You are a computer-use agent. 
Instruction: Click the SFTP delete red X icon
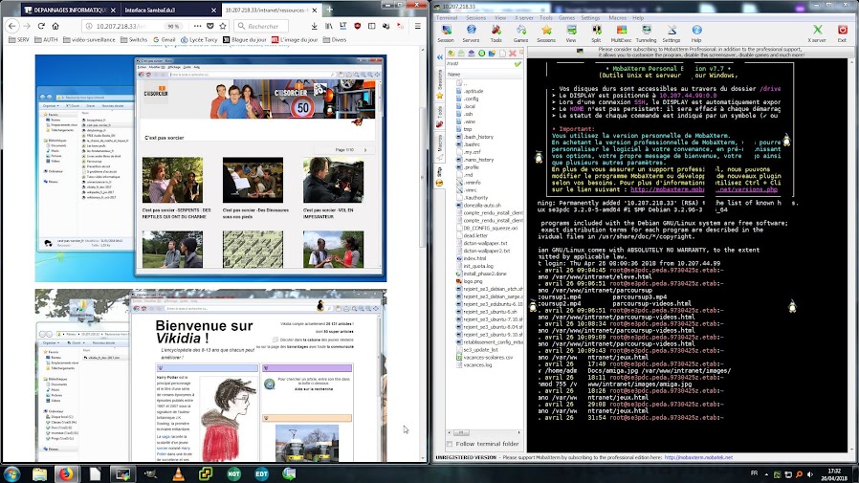pyautogui.click(x=512, y=54)
